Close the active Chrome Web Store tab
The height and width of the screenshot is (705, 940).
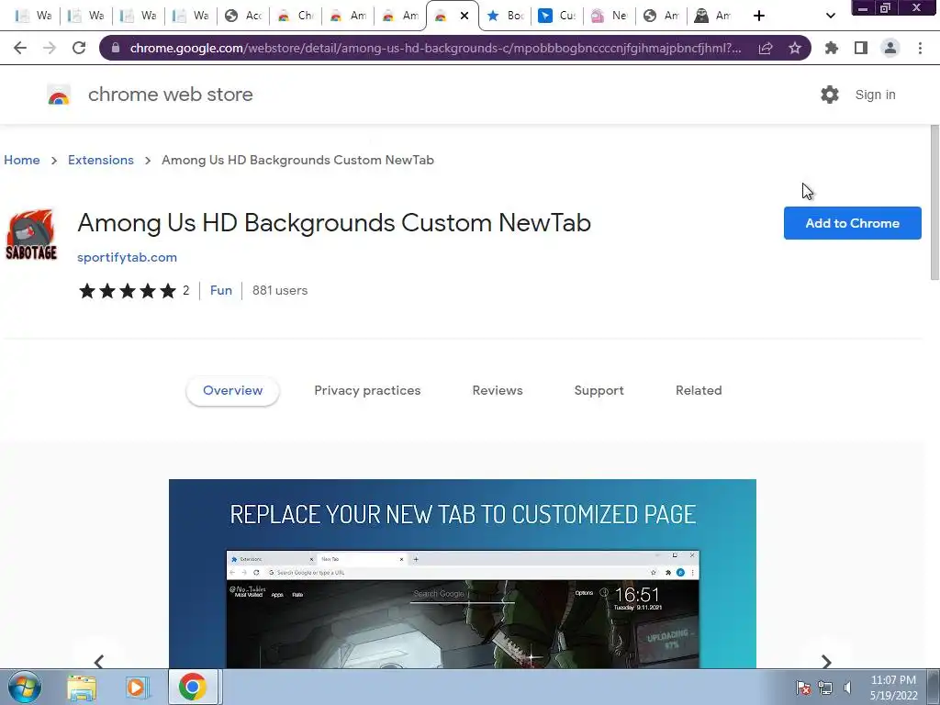(x=464, y=16)
